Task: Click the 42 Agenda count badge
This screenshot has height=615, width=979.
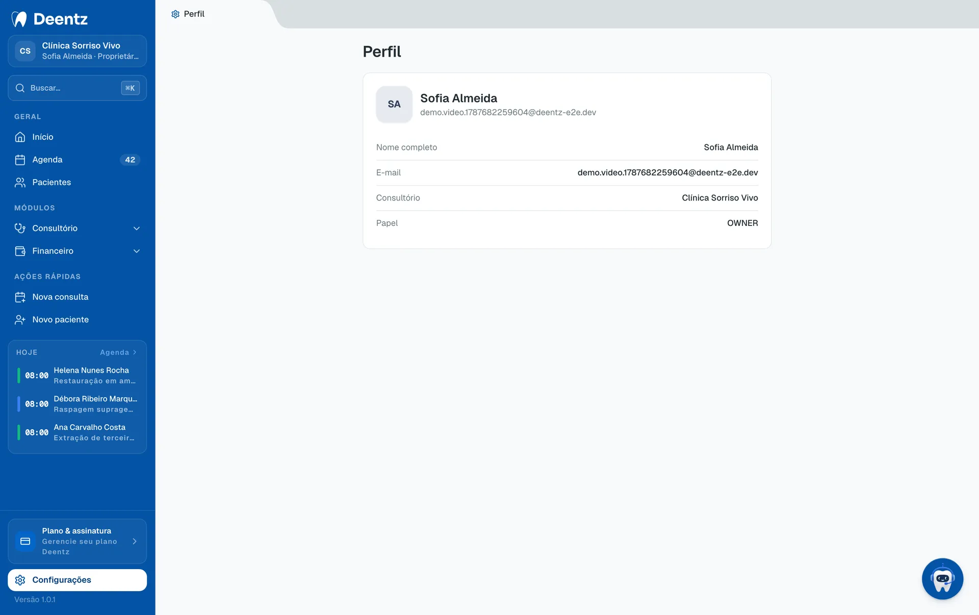Action: tap(130, 160)
